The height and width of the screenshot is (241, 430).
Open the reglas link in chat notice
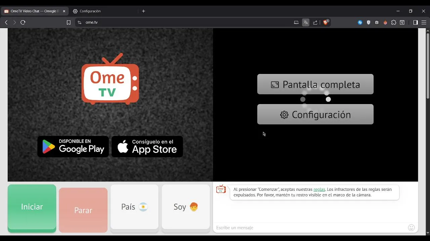(319, 189)
